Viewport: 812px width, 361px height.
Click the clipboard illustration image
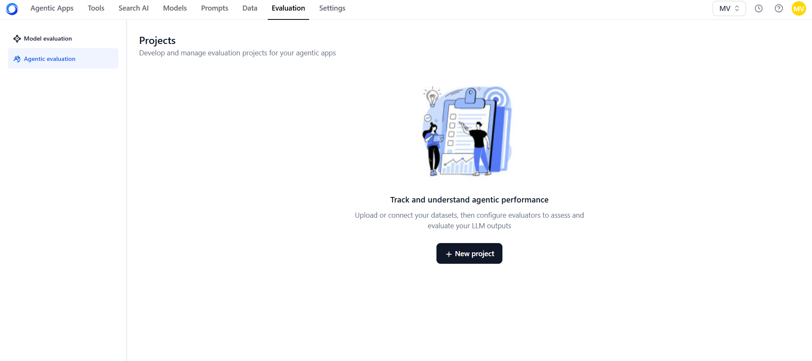click(x=467, y=131)
